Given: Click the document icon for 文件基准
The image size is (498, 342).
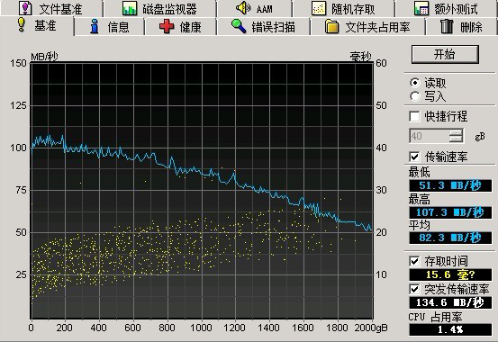Looking at the screenshot, I should tap(25, 8).
